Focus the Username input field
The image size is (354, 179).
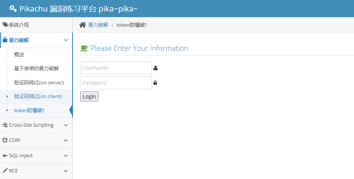[116, 68]
